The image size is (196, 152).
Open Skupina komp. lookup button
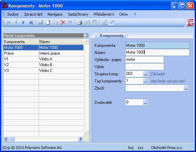(145, 74)
